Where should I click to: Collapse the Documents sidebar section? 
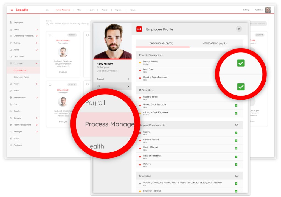tap(37, 63)
